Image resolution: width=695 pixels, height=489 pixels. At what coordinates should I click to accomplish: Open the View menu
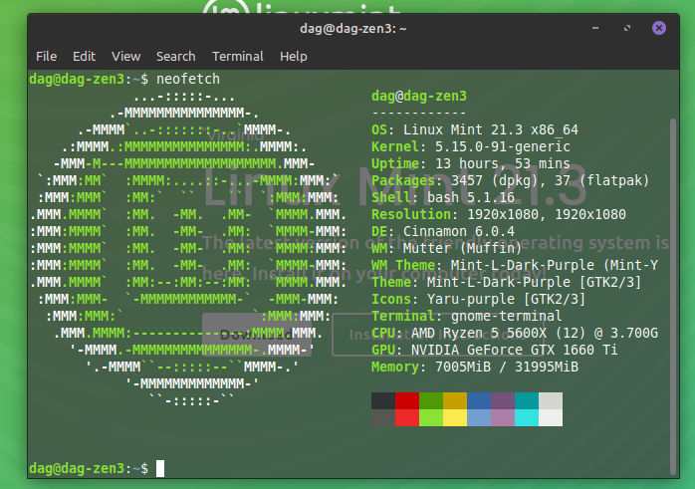pos(125,57)
